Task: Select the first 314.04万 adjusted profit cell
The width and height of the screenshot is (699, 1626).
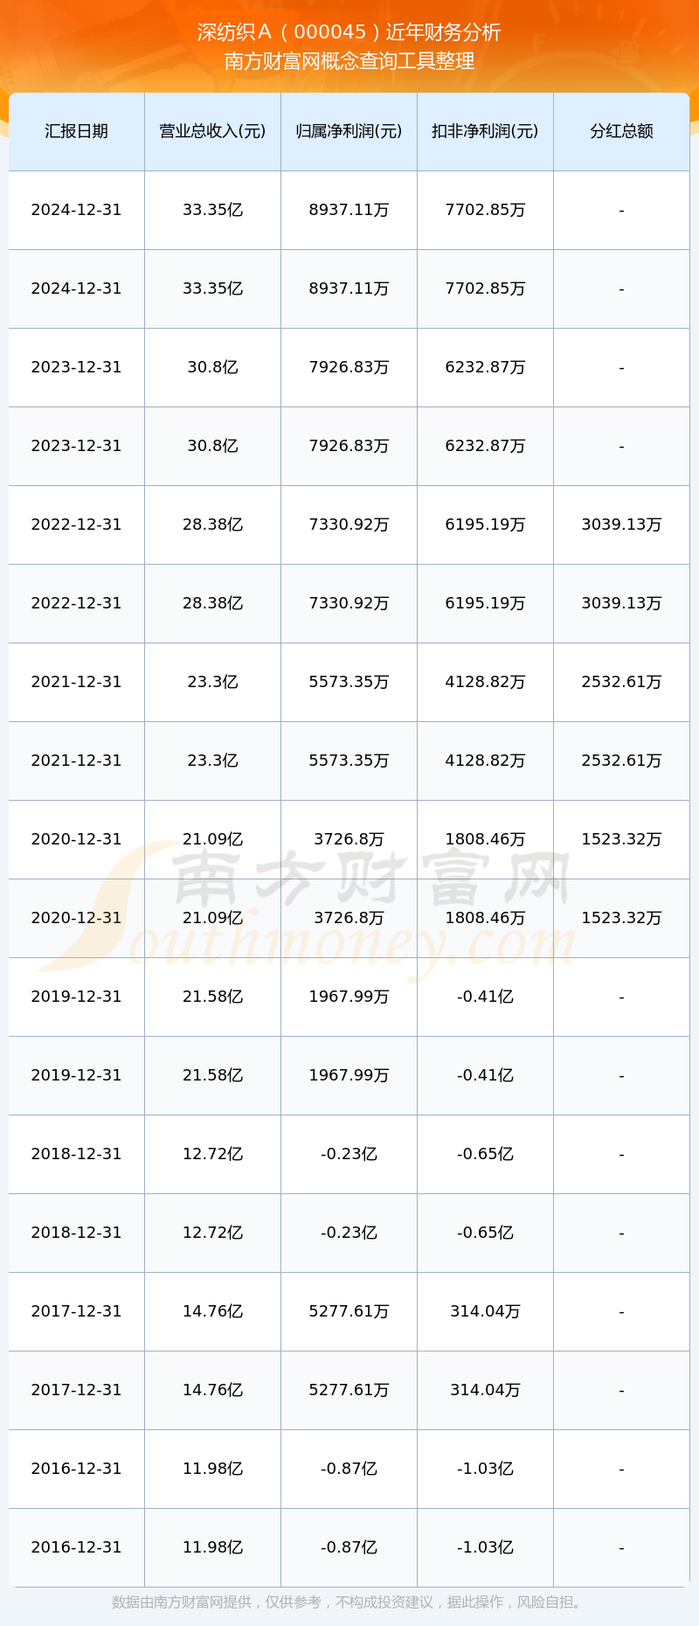Action: click(x=485, y=1311)
